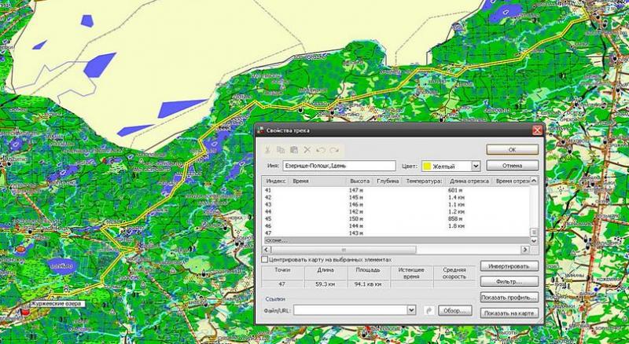Click the Отмена button
Screen dimensions: 629x344
click(513, 166)
